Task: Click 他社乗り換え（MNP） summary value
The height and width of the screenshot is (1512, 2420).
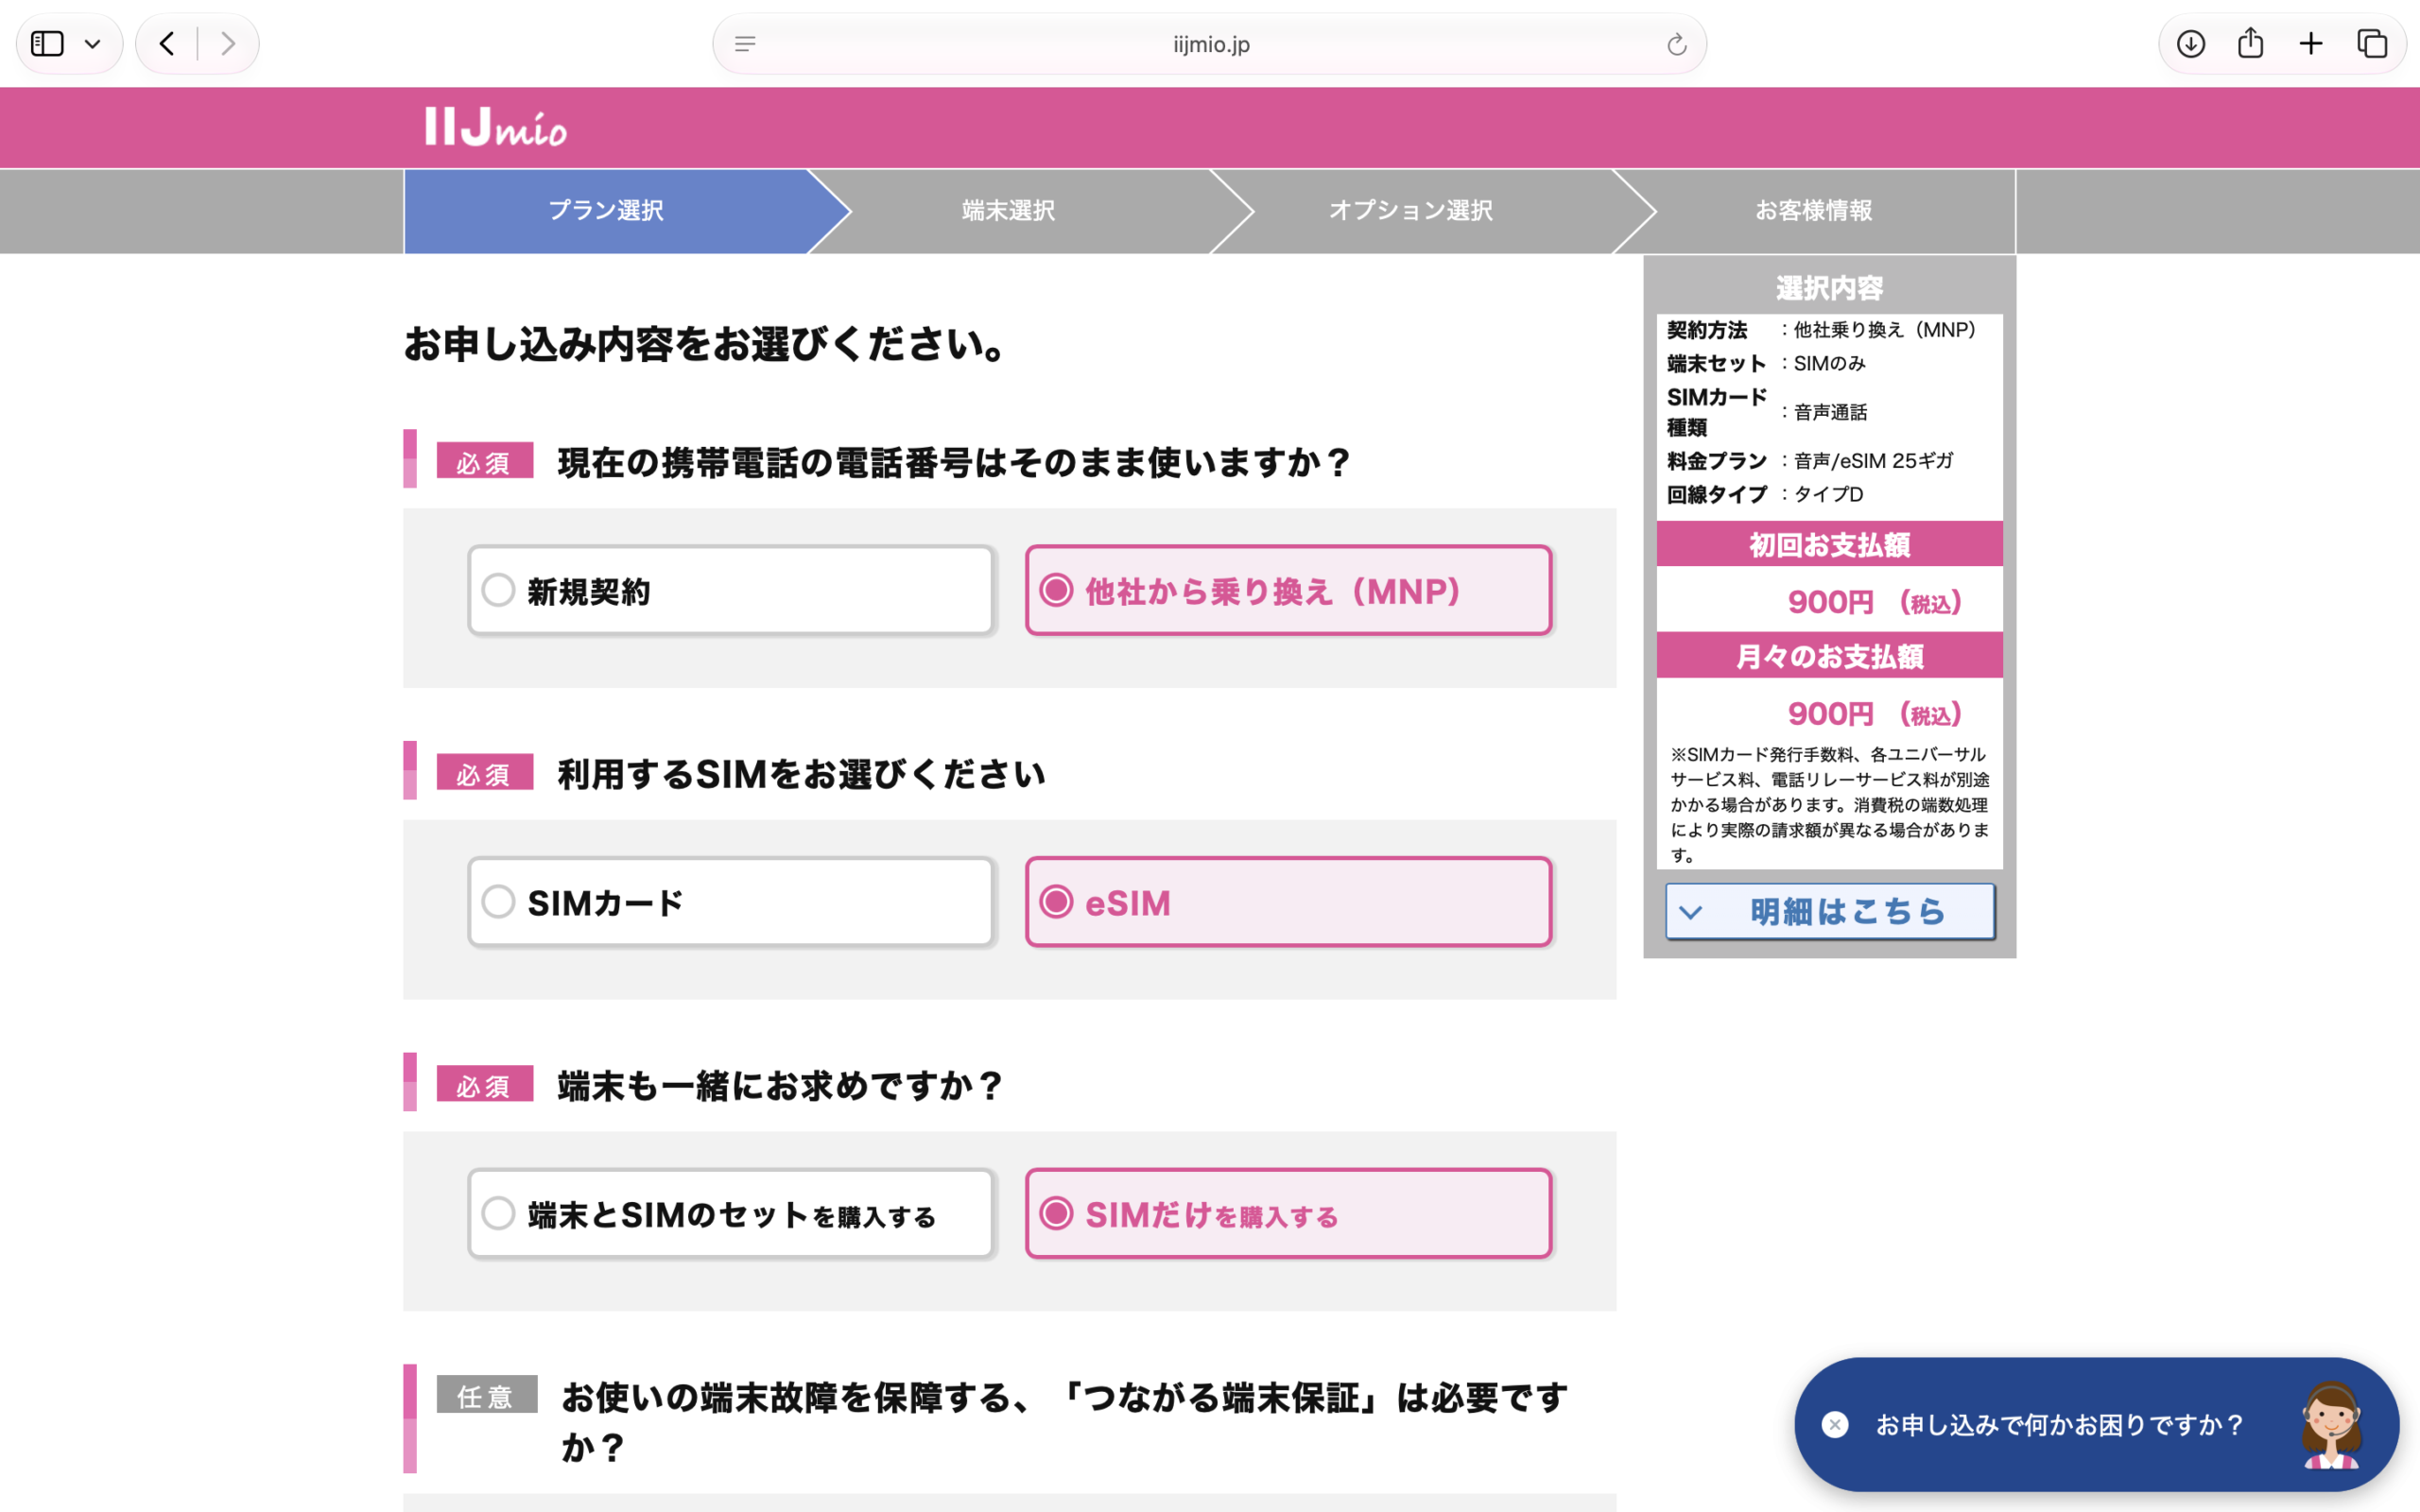Action: pos(1885,330)
